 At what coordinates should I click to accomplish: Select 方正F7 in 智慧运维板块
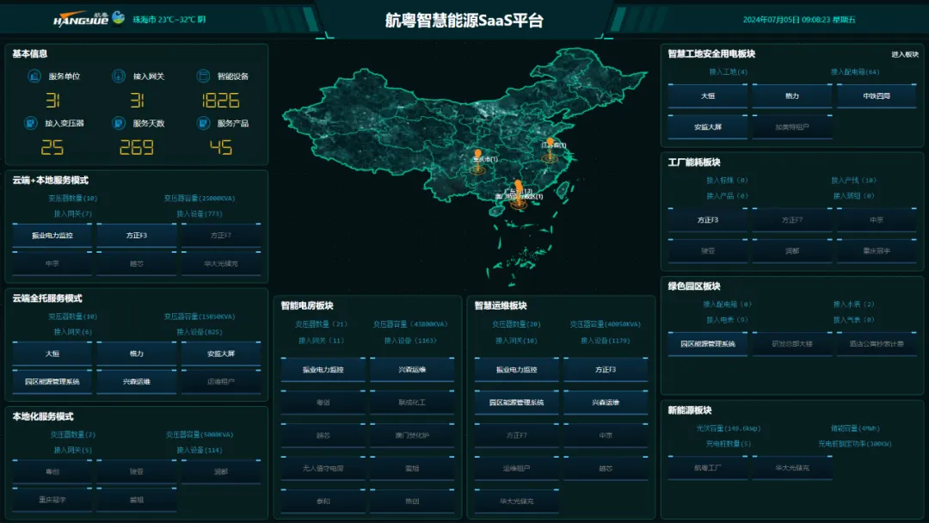click(517, 435)
